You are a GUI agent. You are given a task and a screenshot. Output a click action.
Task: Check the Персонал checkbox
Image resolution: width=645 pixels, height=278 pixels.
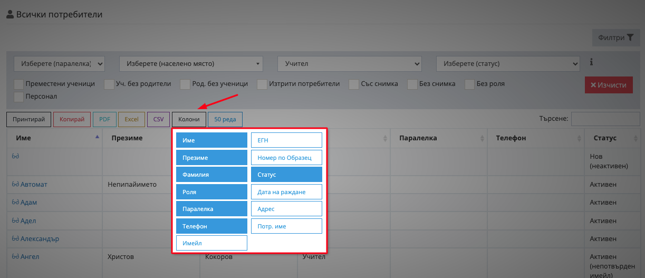tap(19, 97)
